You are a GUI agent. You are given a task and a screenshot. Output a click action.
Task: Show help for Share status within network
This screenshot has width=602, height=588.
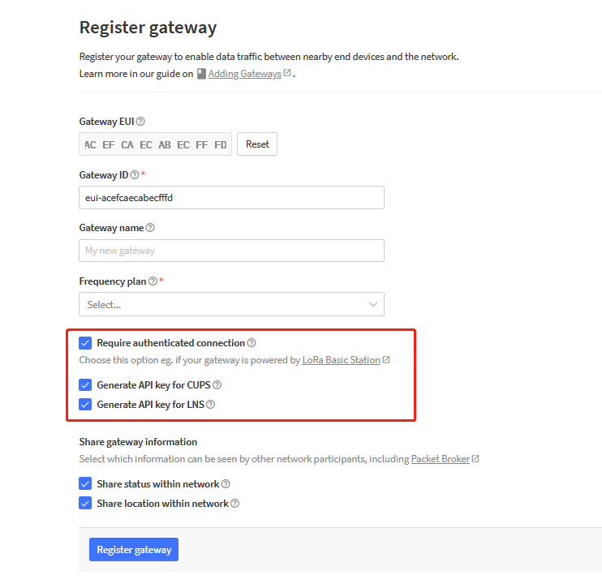[x=226, y=484]
